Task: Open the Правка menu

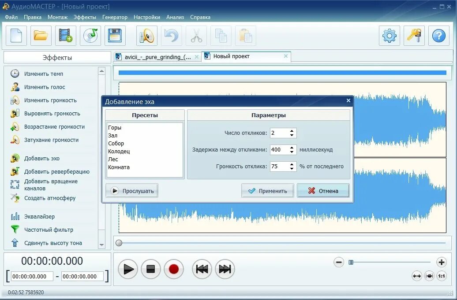Action: pyautogui.click(x=32, y=17)
